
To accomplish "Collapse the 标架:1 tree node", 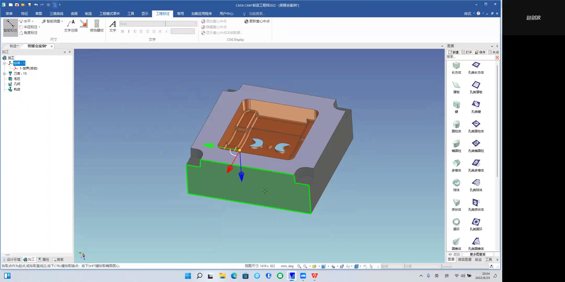I will coord(4,63).
